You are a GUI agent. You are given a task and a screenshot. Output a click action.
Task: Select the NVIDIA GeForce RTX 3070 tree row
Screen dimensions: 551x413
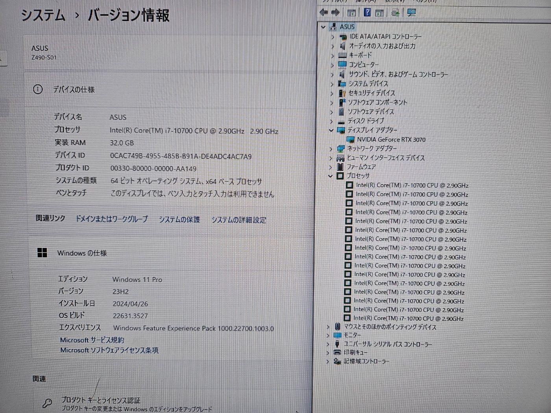pos(391,140)
